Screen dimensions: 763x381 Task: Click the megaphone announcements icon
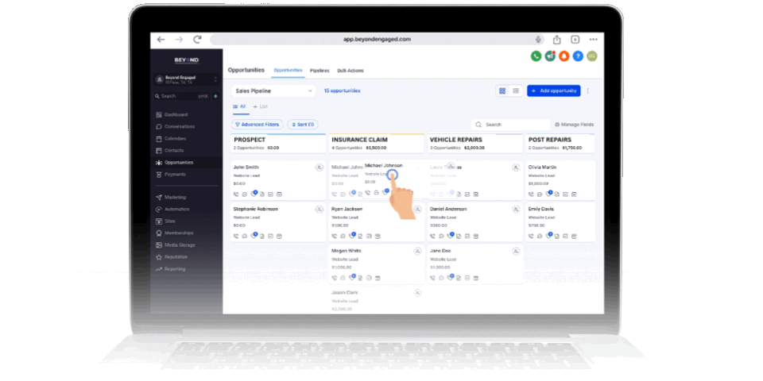point(550,56)
